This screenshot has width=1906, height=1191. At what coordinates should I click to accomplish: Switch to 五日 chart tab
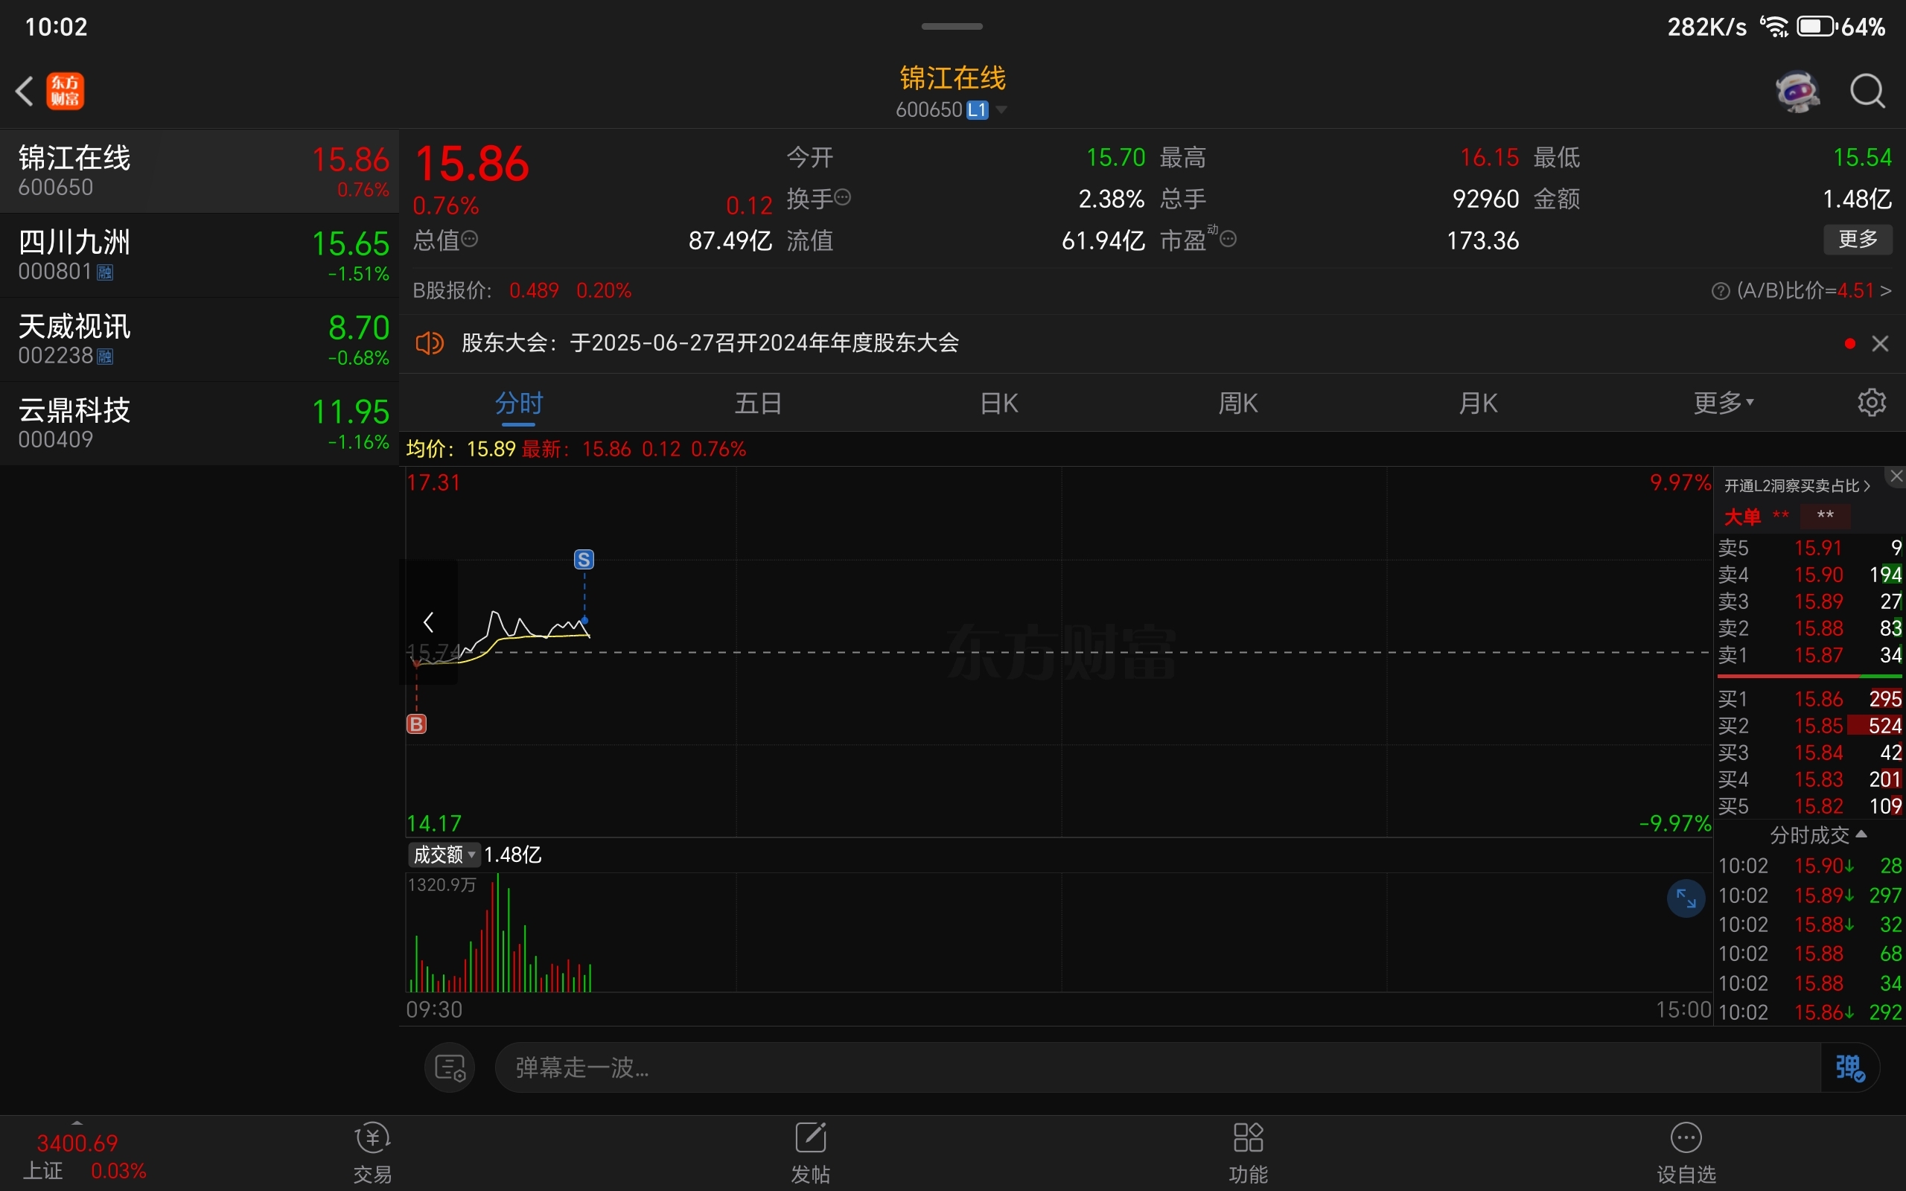(x=759, y=403)
